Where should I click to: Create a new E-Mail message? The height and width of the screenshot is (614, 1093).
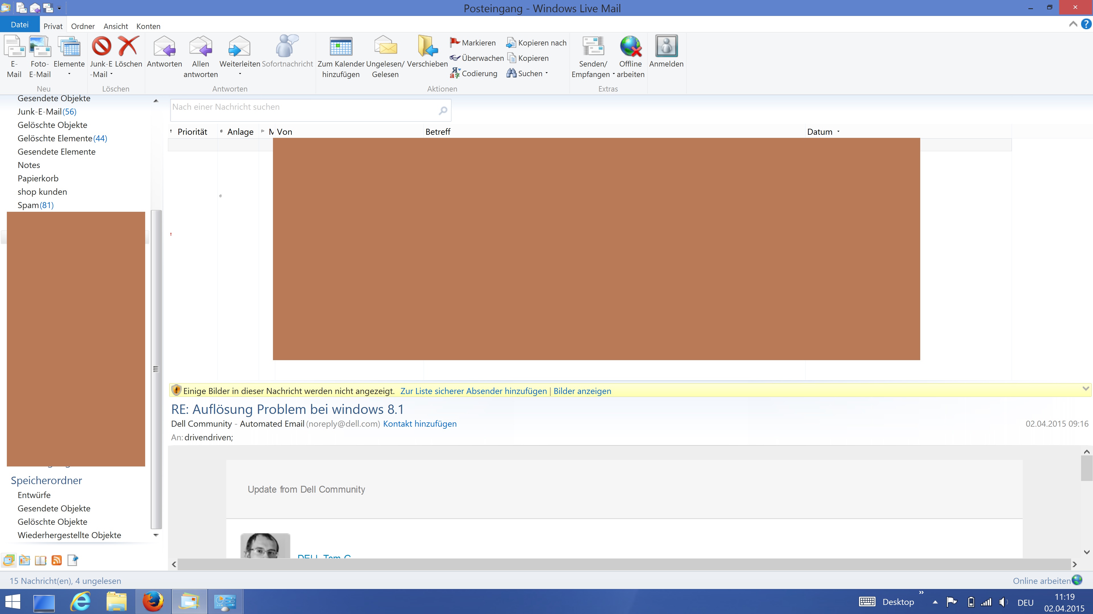[14, 57]
